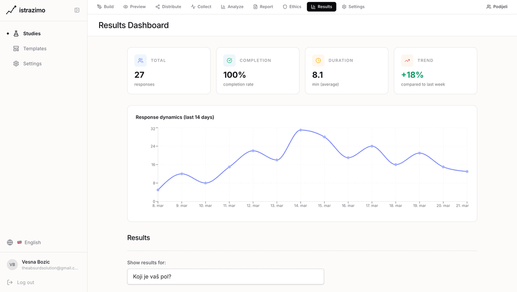Switch to the Preview tab
517x292 pixels.
134,7
